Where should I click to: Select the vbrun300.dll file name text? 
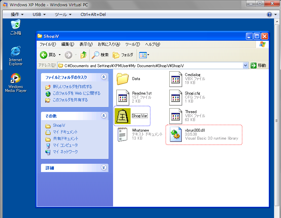(195, 130)
